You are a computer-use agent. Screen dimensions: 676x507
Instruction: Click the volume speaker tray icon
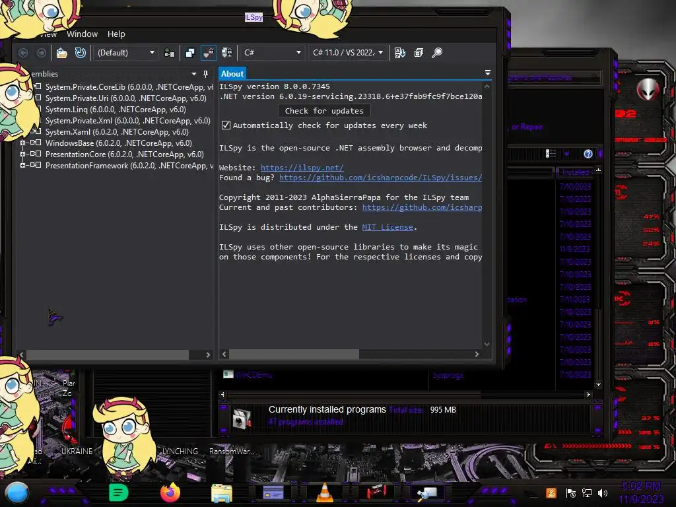click(x=603, y=492)
